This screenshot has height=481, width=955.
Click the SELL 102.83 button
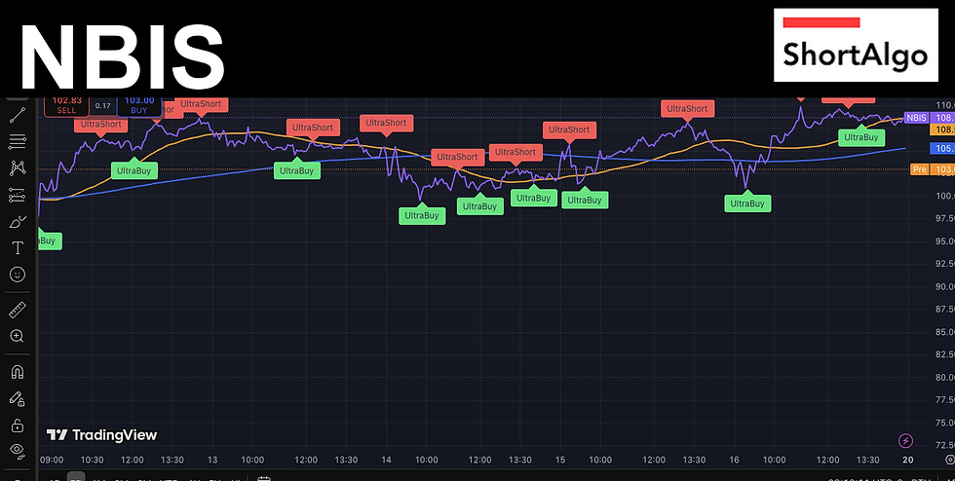[66, 106]
